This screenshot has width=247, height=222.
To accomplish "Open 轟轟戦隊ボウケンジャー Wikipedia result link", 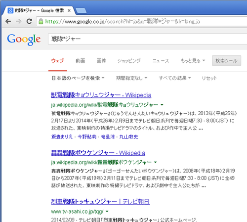I will [x=98, y=153].
